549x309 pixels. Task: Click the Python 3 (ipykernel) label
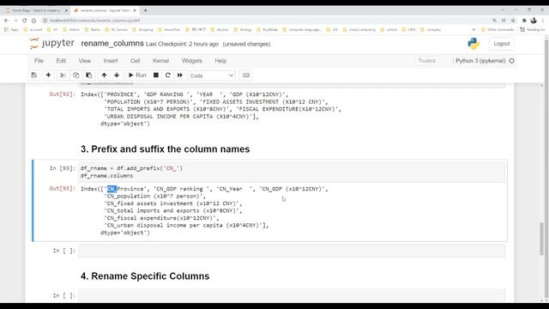coord(480,61)
